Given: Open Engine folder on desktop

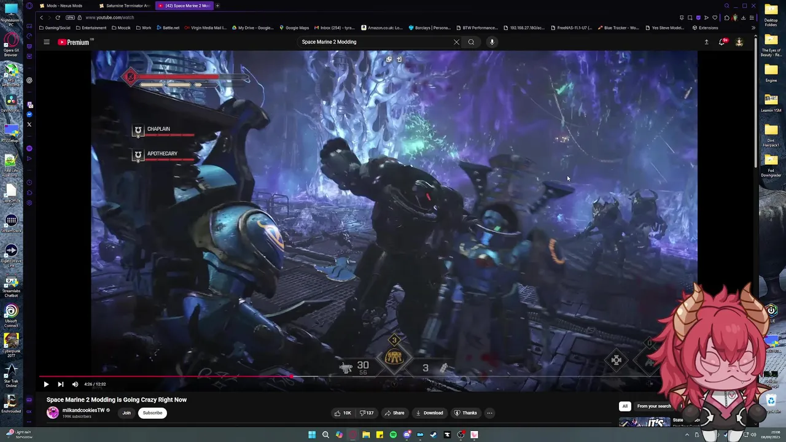Looking at the screenshot, I should (771, 74).
